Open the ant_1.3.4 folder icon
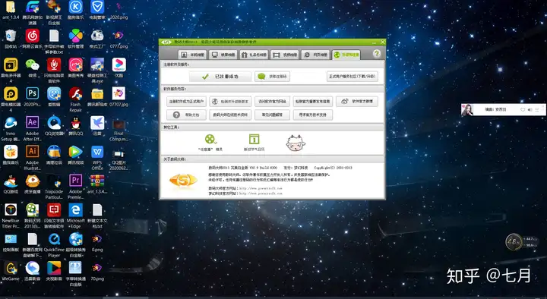 tap(11, 7)
